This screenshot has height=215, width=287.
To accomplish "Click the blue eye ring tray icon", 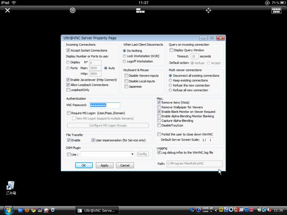I will 231,210.
